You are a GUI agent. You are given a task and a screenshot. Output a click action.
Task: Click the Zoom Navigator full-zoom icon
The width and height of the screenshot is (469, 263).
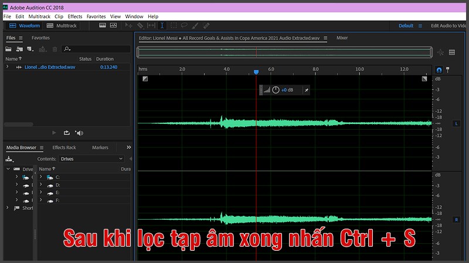[x=440, y=53]
